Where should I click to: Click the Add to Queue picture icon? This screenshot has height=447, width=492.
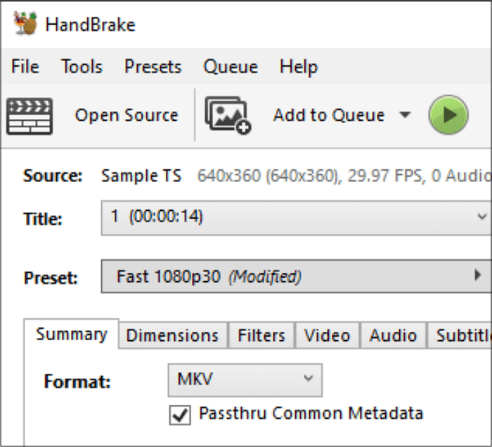(228, 115)
